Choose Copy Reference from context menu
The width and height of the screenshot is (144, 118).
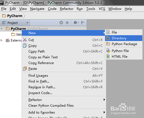(x=64, y=63)
